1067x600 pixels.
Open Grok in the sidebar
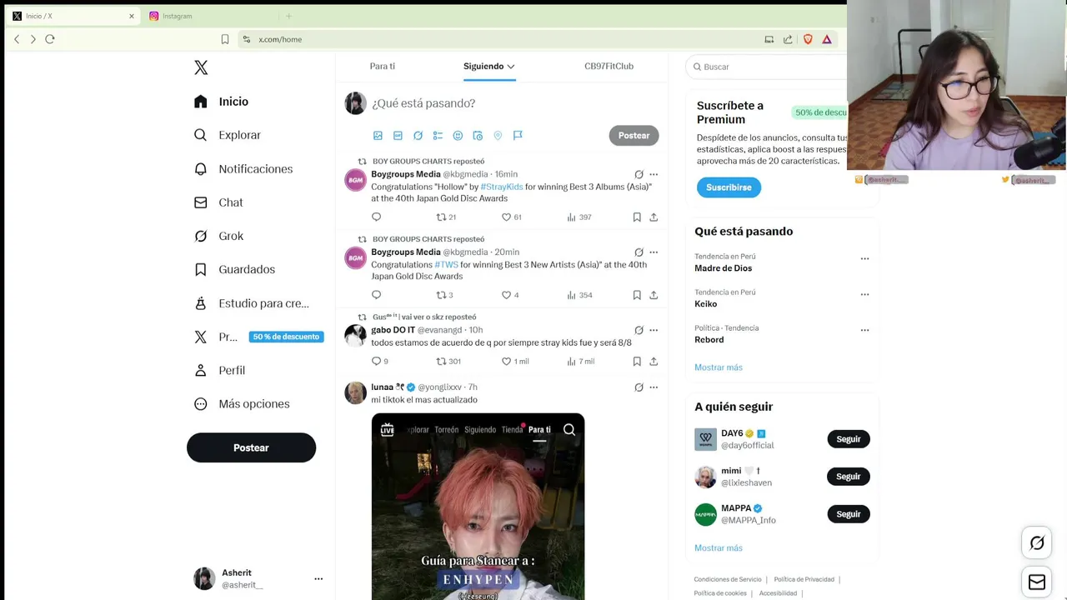(x=218, y=236)
